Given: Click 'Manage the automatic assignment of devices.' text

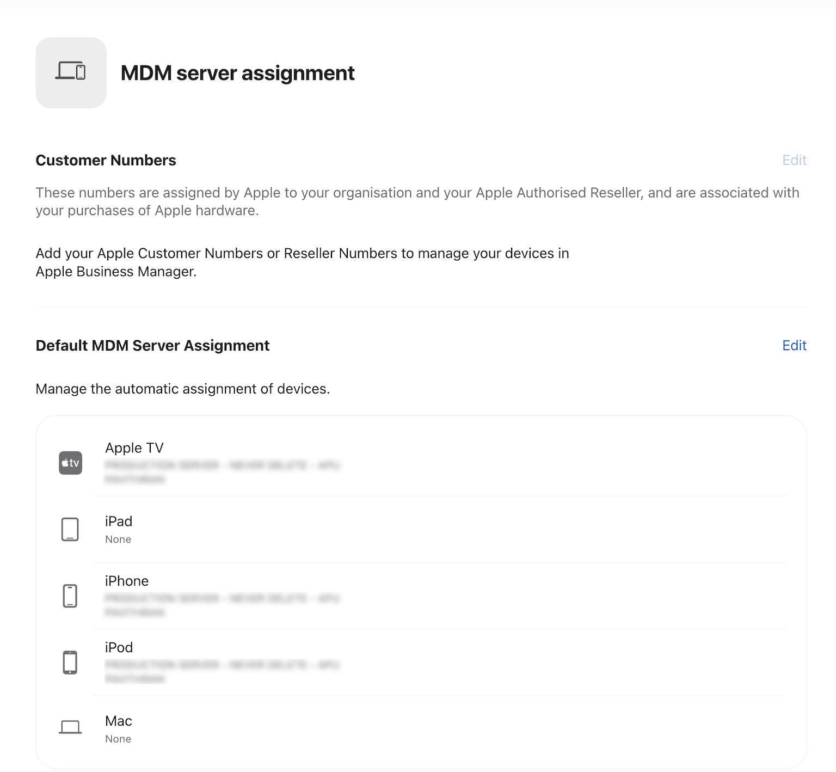Looking at the screenshot, I should 183,389.
